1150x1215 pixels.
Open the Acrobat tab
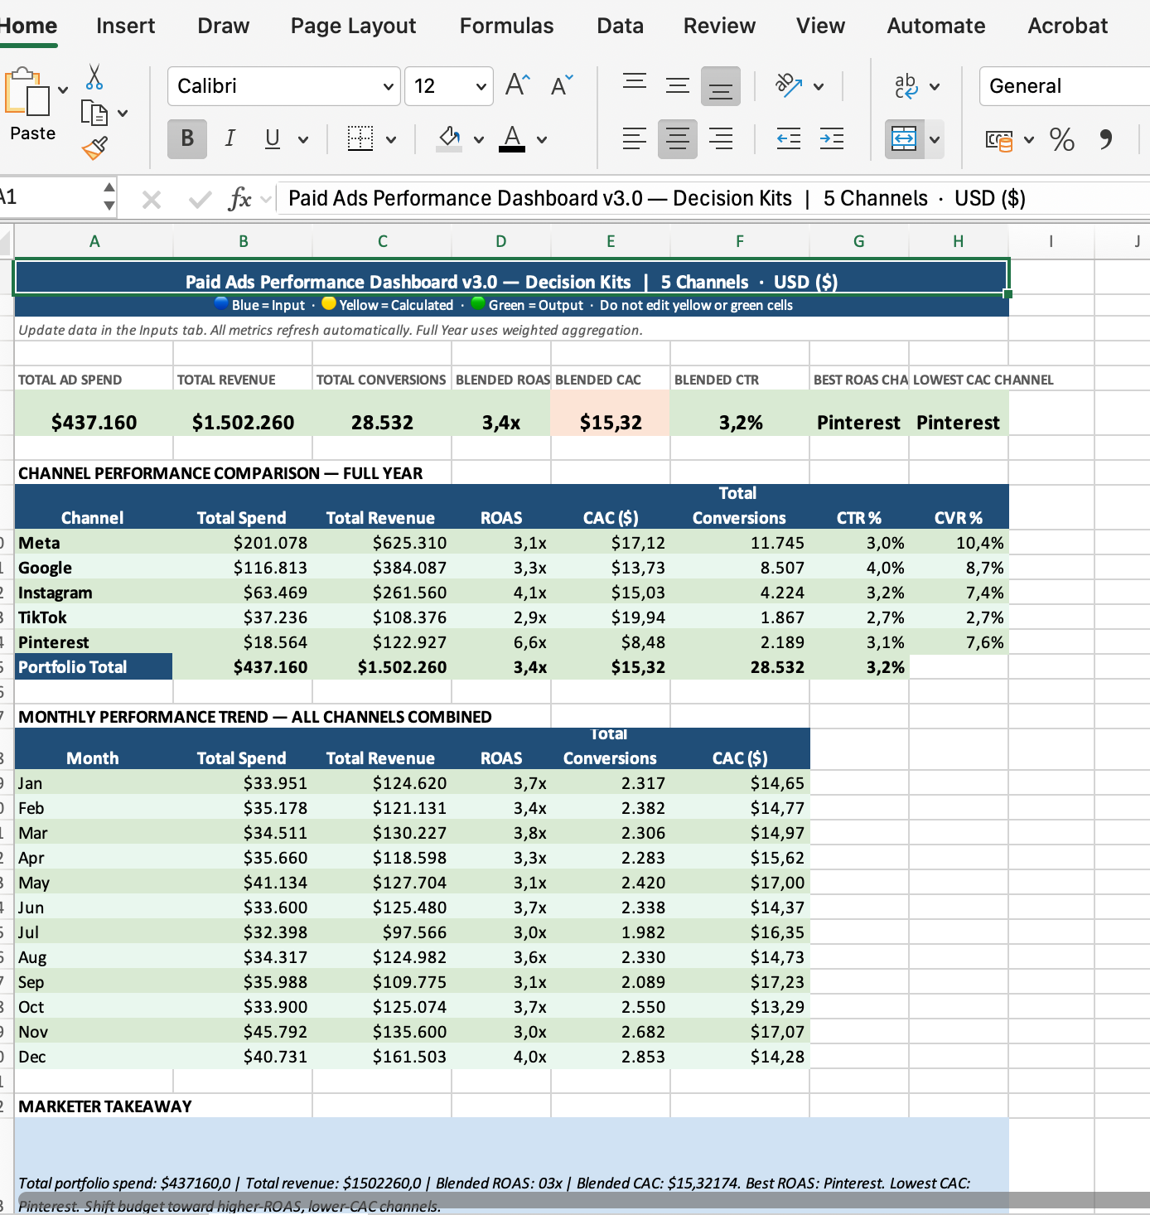pyautogui.click(x=1067, y=26)
